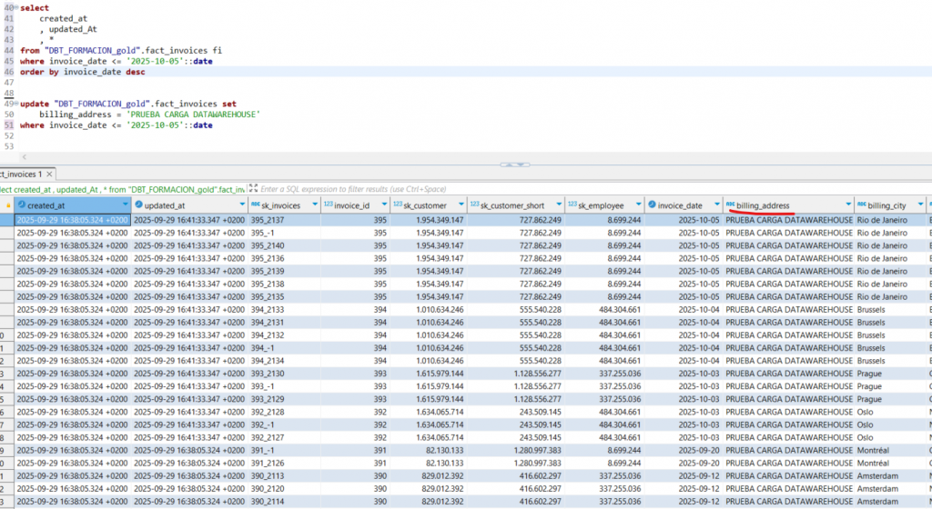Click the date icon in invoice_date header

[x=650, y=206]
